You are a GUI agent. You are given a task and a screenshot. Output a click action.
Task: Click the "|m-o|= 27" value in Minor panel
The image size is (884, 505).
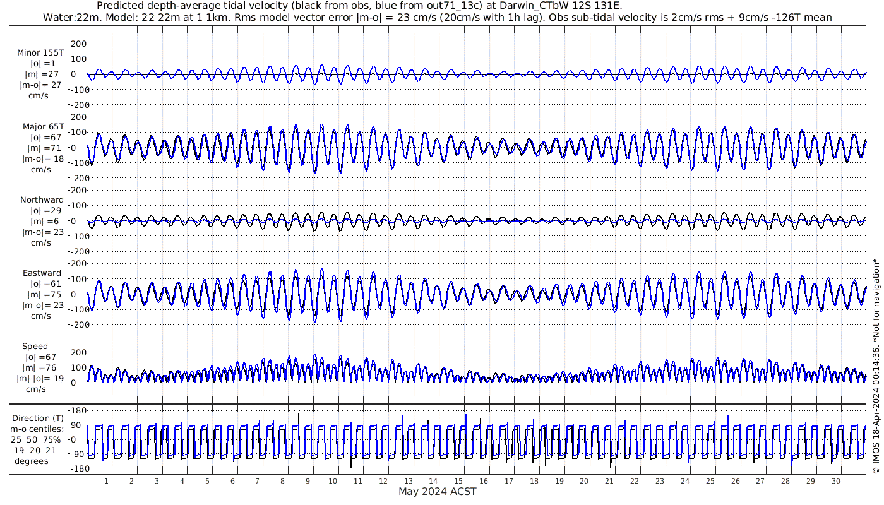point(40,85)
